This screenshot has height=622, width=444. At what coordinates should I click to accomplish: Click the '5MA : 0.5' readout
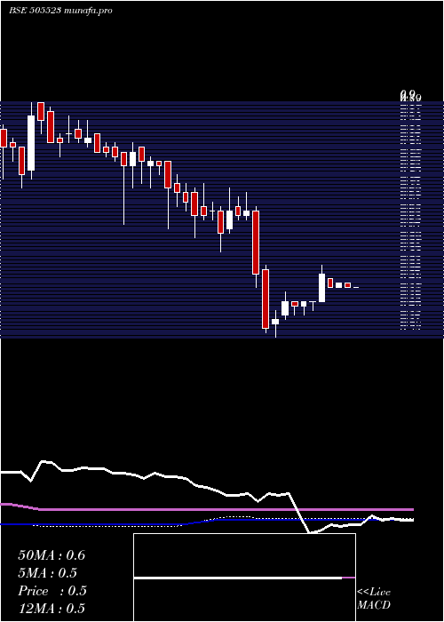[48, 573]
